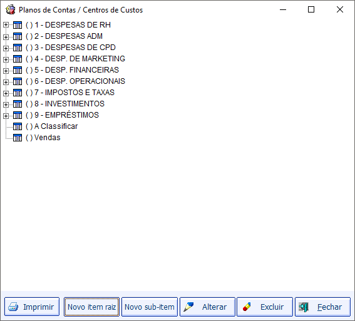Expand the 2 - DESPESAS ADM node
Image resolution: width=355 pixels, height=321 pixels.
[6, 37]
